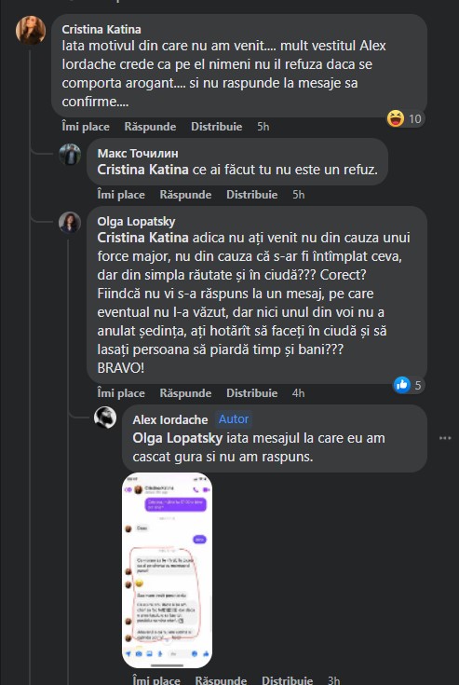
Task: Like Макс Точилин's reply
Action: [121, 195]
